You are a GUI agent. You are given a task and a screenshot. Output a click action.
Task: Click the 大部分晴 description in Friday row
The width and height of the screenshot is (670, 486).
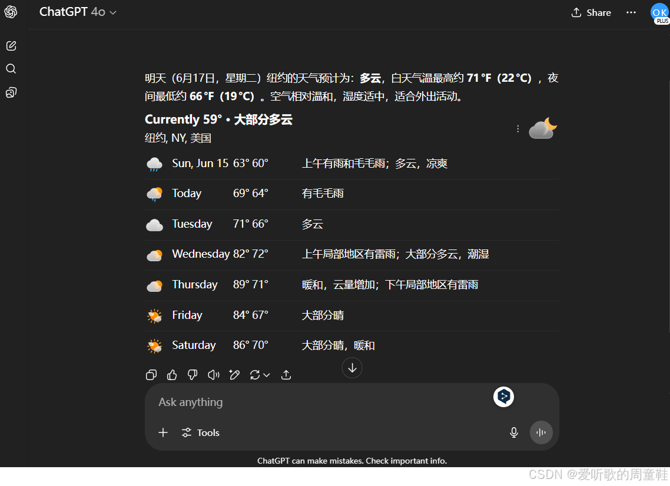(323, 315)
